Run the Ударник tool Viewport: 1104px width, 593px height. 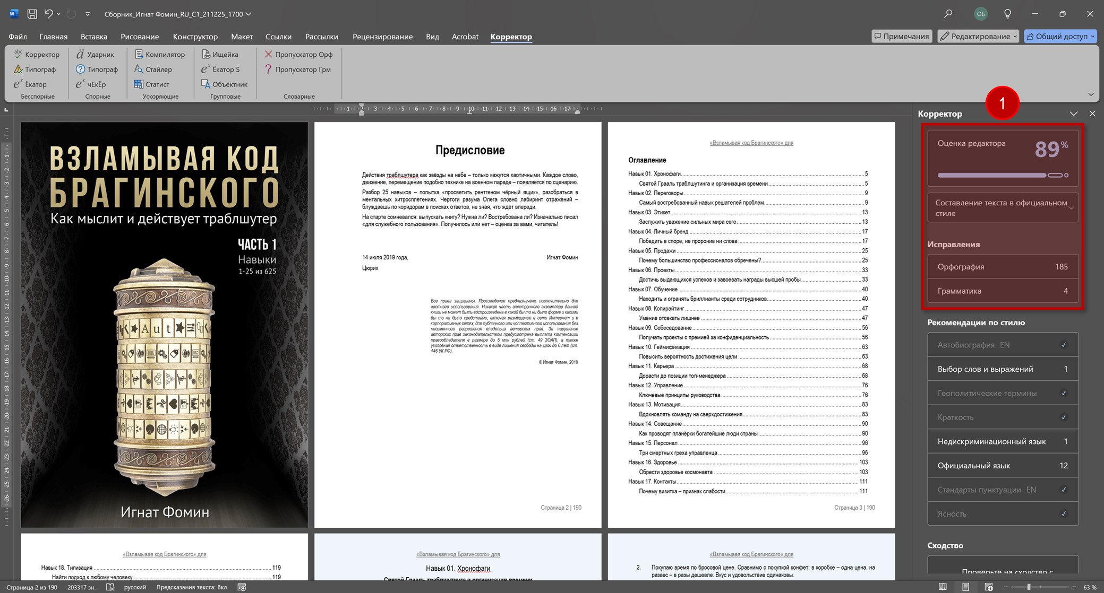(x=95, y=54)
